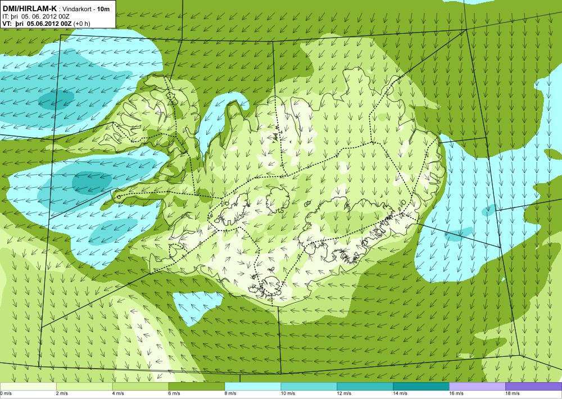Click the '6 m/s' legend label
The width and height of the screenshot is (562, 399).
[x=175, y=393]
